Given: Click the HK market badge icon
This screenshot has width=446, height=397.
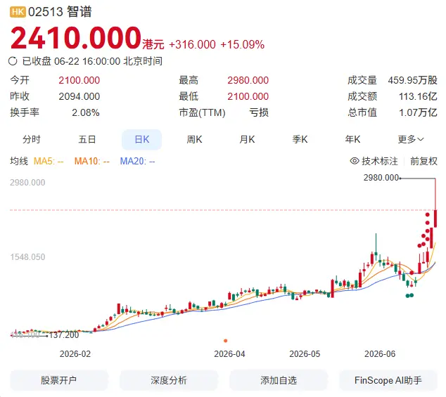Looking at the screenshot, I should 18,12.
